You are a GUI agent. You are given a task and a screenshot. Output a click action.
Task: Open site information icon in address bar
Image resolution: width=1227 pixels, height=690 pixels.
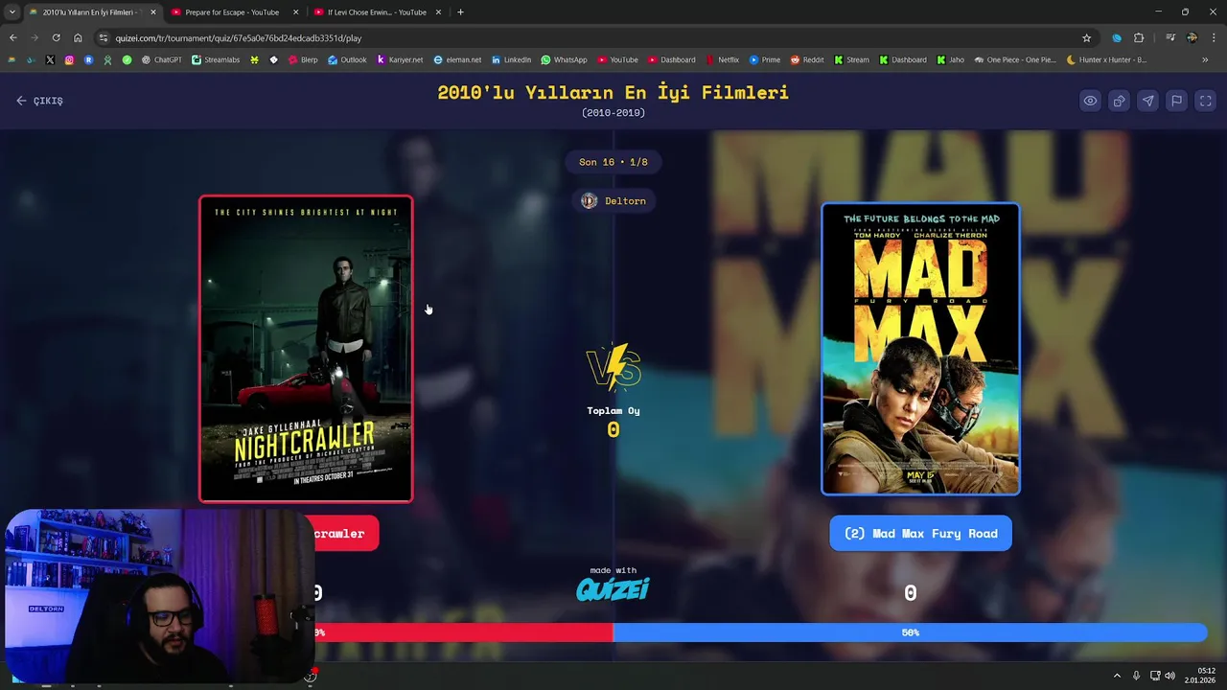coord(104,38)
